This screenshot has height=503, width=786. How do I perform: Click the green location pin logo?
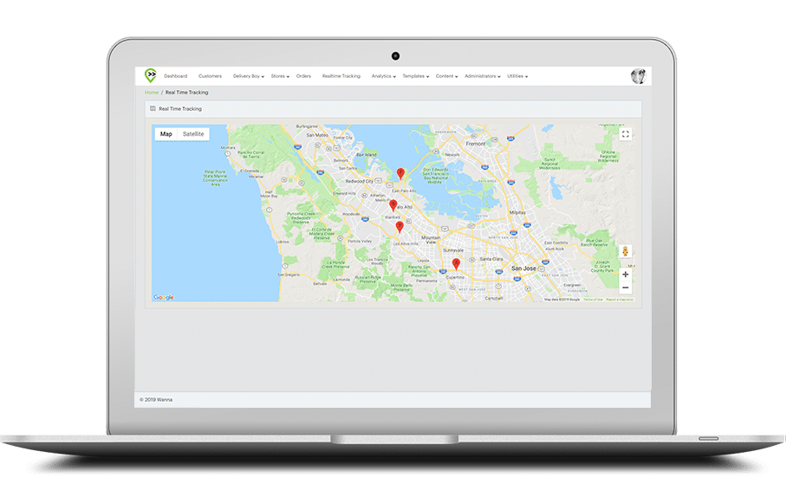coord(151,75)
